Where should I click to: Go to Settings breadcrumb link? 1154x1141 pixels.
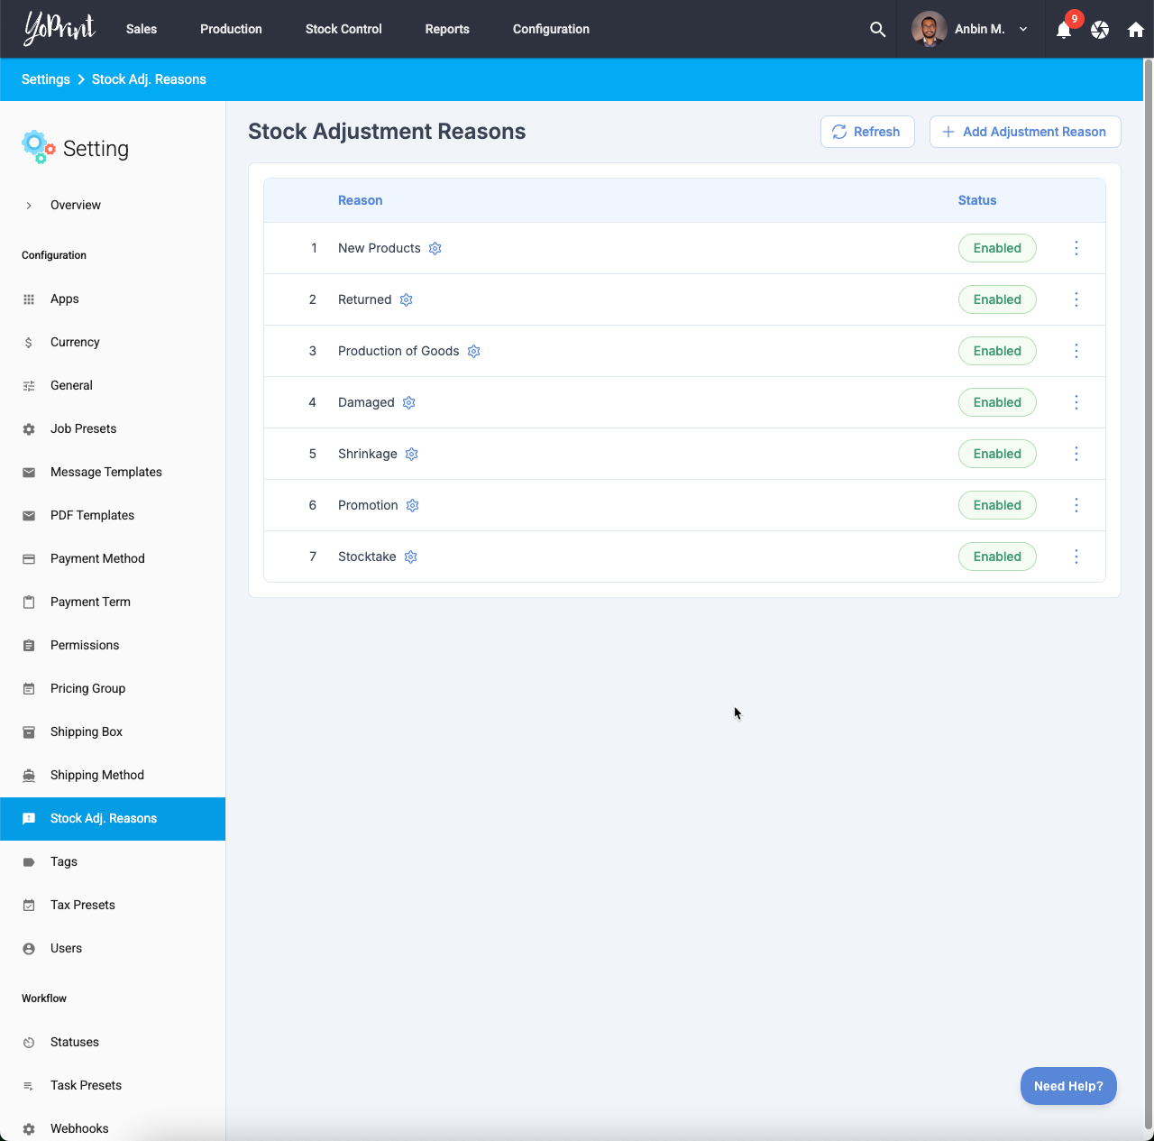(46, 79)
